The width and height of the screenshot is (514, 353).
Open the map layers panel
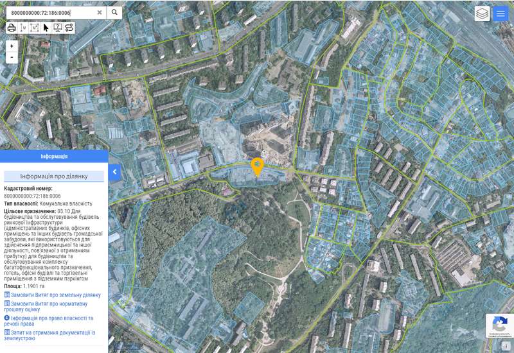pos(482,13)
